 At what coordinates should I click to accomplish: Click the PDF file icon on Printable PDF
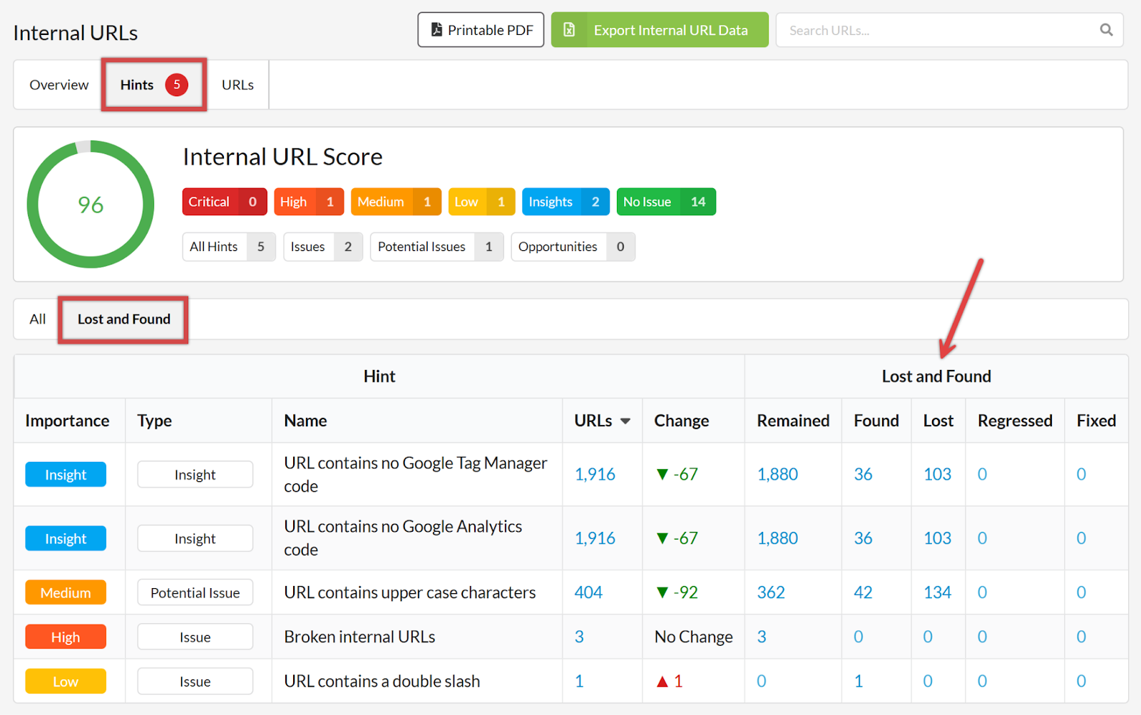point(436,29)
